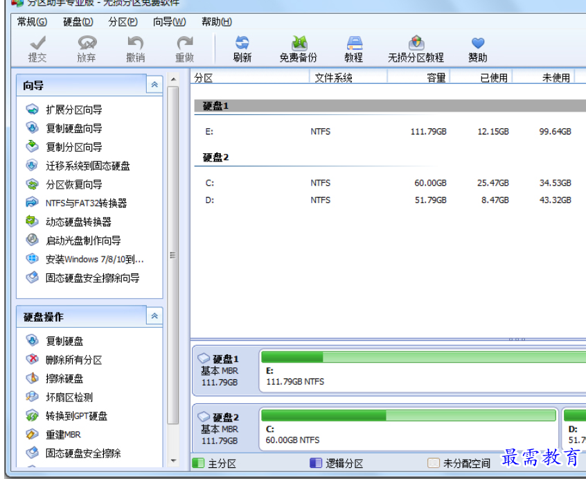Click the left panel scroll-up arrow
586x479 pixels.
(x=172, y=79)
